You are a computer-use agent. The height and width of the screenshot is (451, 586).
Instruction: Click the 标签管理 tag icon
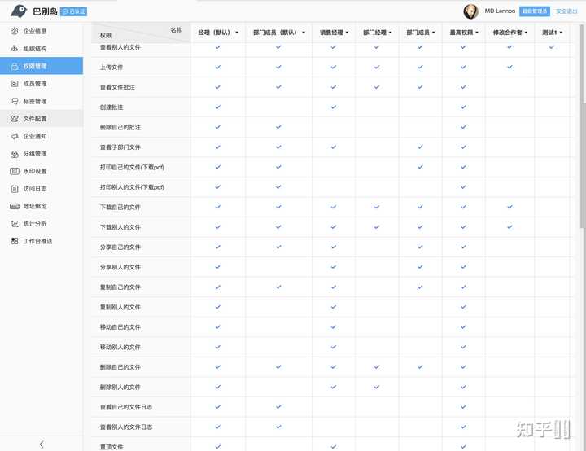click(x=14, y=101)
